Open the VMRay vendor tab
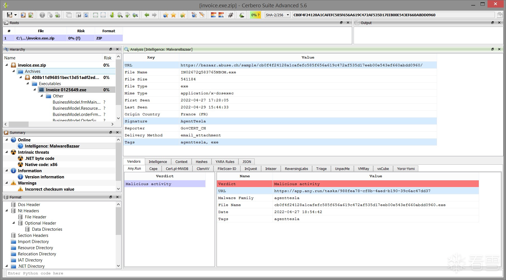This screenshot has width=506, height=280. coord(363,169)
